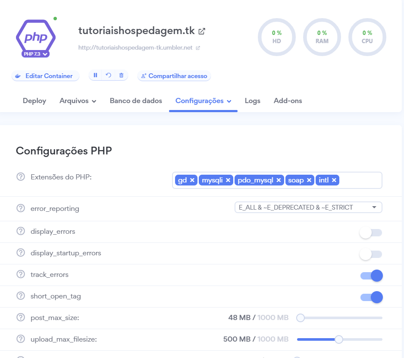Pause the container
This screenshot has width=404, height=358.
[x=95, y=75]
